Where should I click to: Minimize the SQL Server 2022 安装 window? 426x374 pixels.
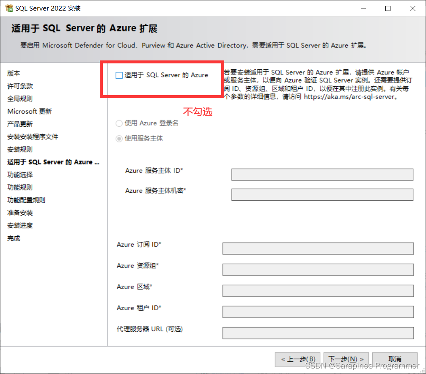tap(363, 8)
